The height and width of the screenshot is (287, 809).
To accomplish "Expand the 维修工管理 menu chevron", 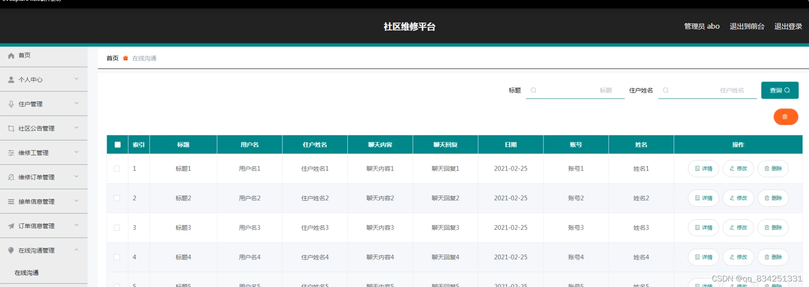I will [76, 152].
